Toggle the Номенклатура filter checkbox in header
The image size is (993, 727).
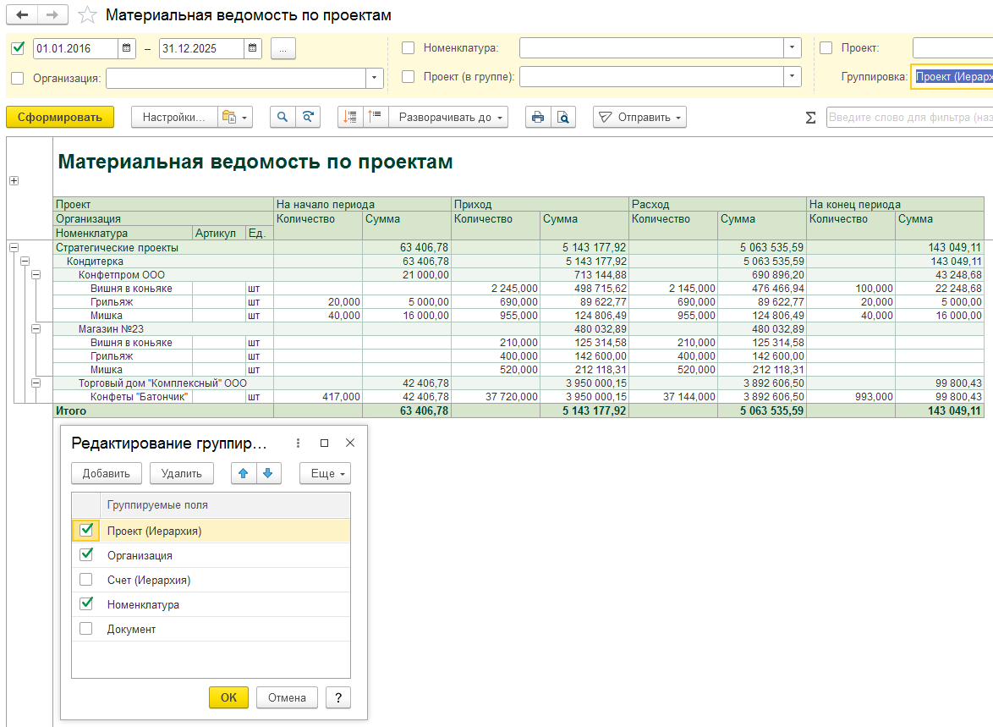408,48
